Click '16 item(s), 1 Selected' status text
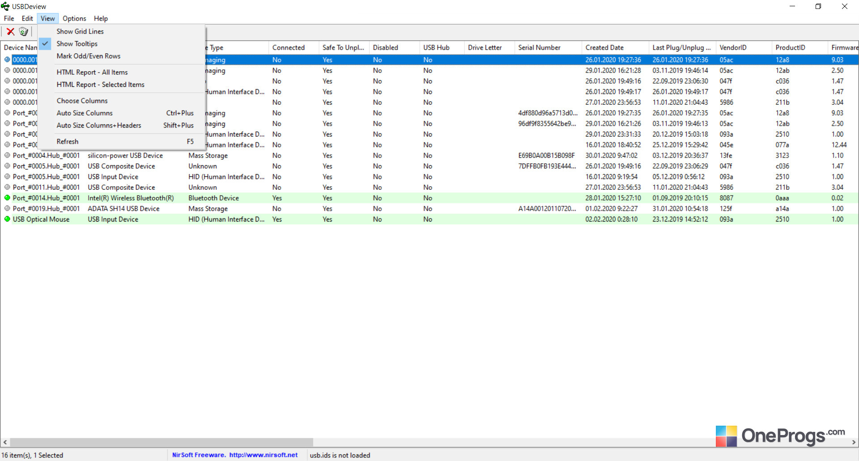Screen dimensions: 859x461 [x=32, y=455]
